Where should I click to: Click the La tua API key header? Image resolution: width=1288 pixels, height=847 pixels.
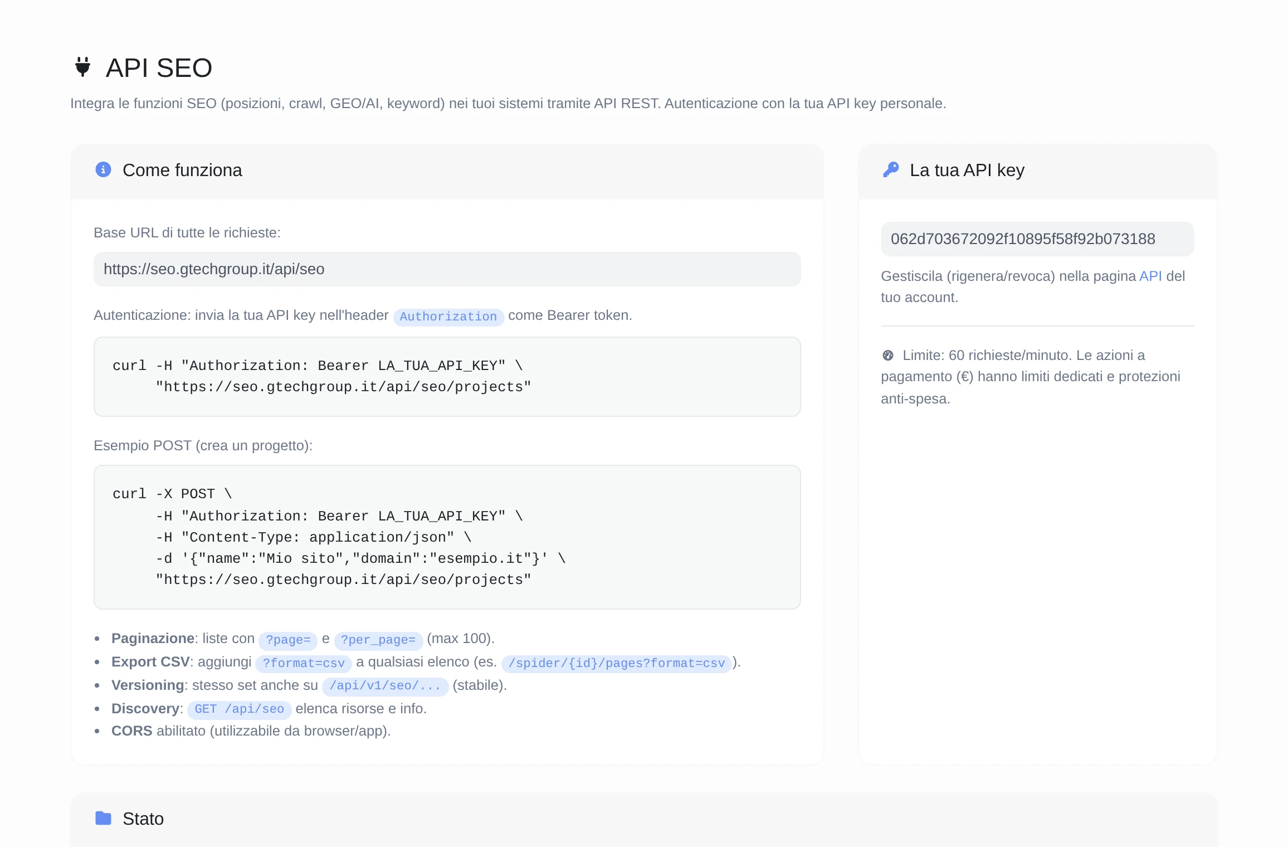[1037, 171]
